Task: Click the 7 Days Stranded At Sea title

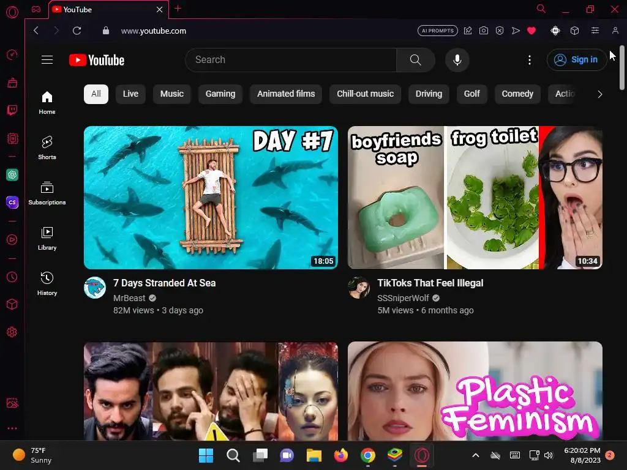Action: pos(164,283)
